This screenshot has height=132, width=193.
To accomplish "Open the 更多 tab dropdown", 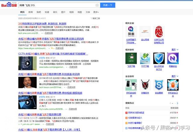I will (96, 12).
